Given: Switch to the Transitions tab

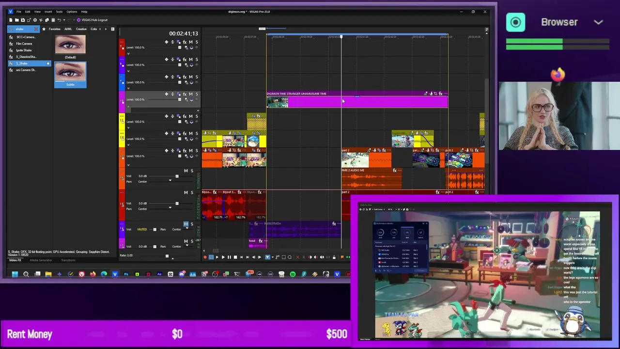Looking at the screenshot, I should [x=68, y=260].
